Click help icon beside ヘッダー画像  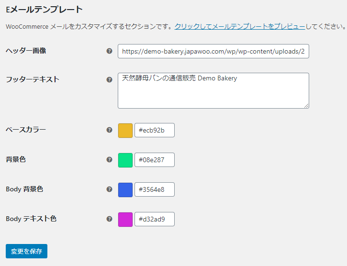pos(109,51)
